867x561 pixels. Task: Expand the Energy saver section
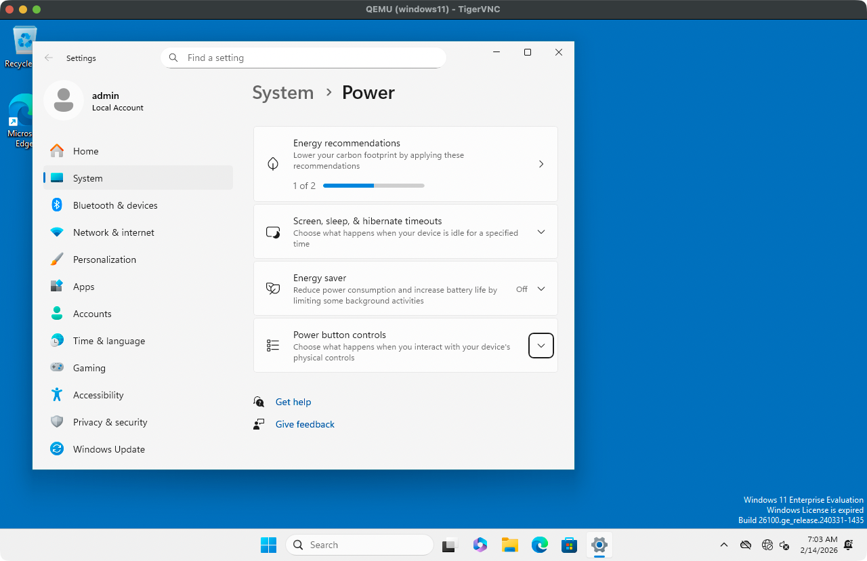(541, 289)
